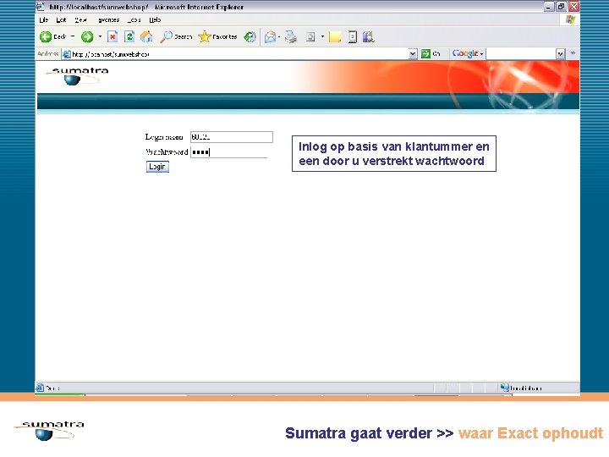Open the Mail envelope icon
Viewport: 609px width, 457px height.
(270, 37)
